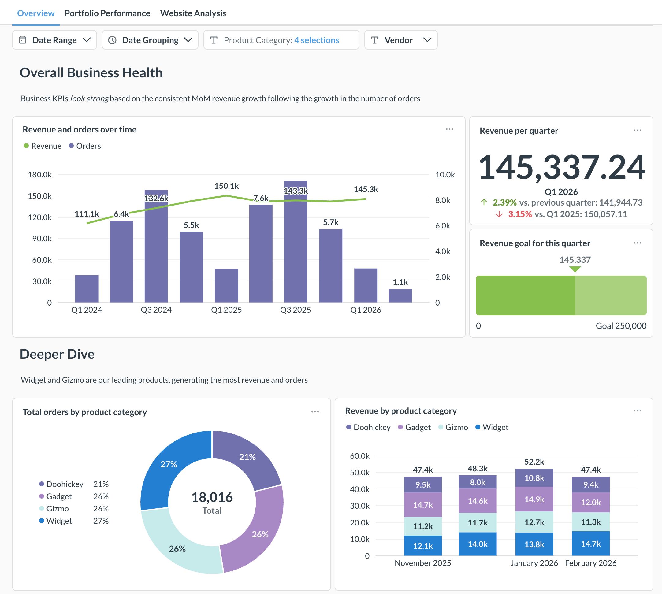Click the Q3 2025 orders bar

[x=296, y=242]
